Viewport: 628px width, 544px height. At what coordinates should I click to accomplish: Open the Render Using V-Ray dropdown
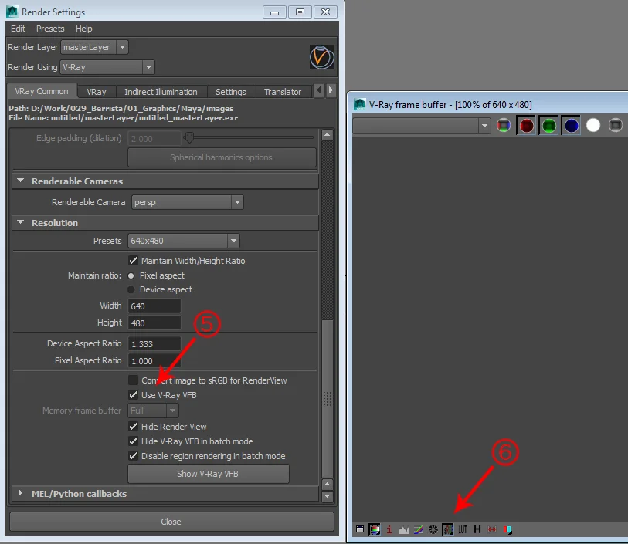[107, 67]
